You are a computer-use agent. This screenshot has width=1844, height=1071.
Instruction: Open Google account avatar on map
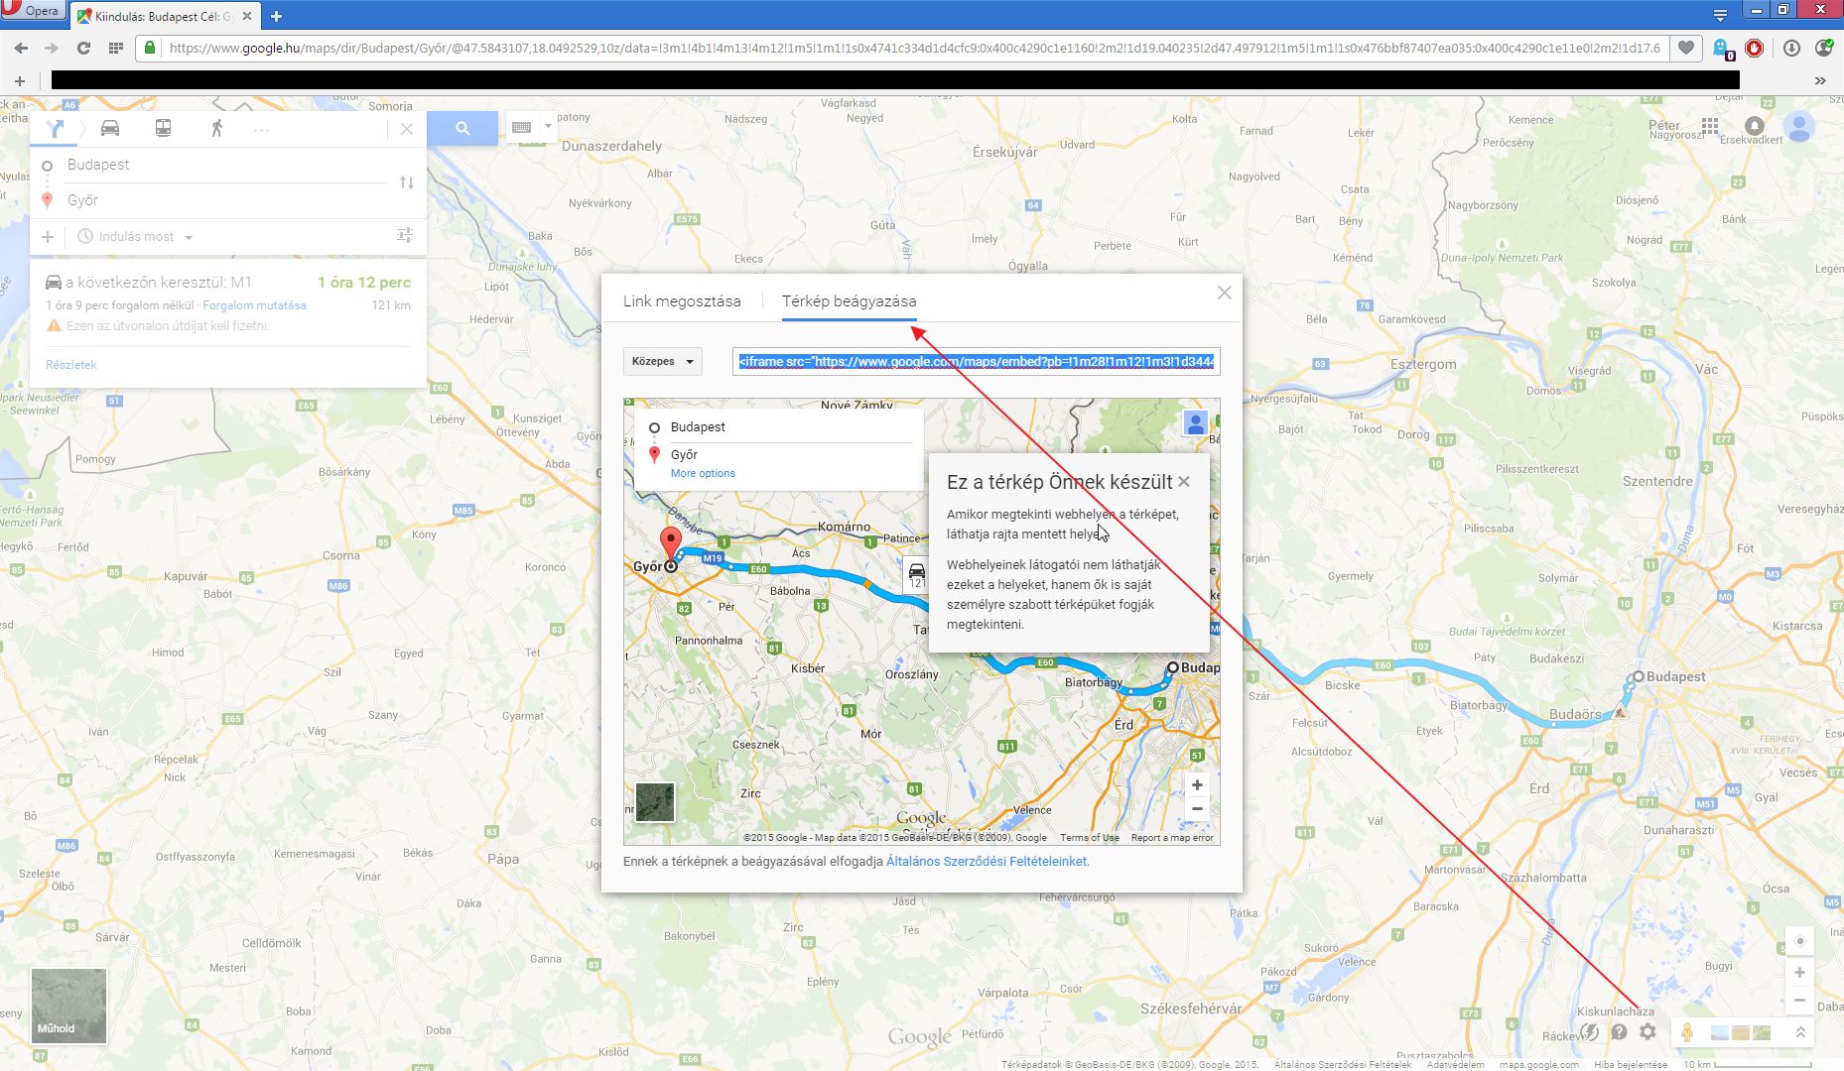tap(1799, 127)
